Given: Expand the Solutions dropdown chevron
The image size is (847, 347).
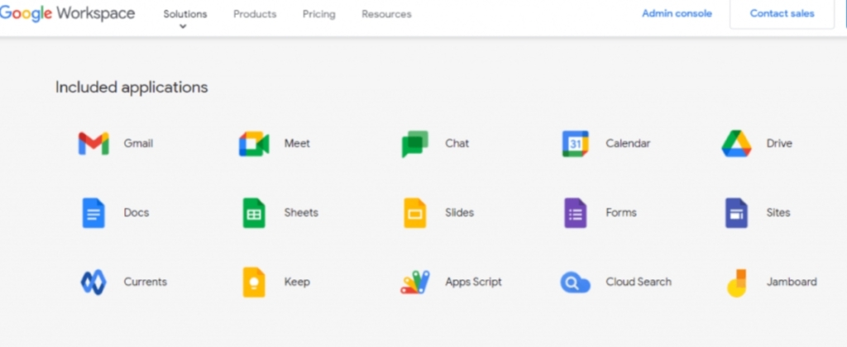Looking at the screenshot, I should [184, 26].
